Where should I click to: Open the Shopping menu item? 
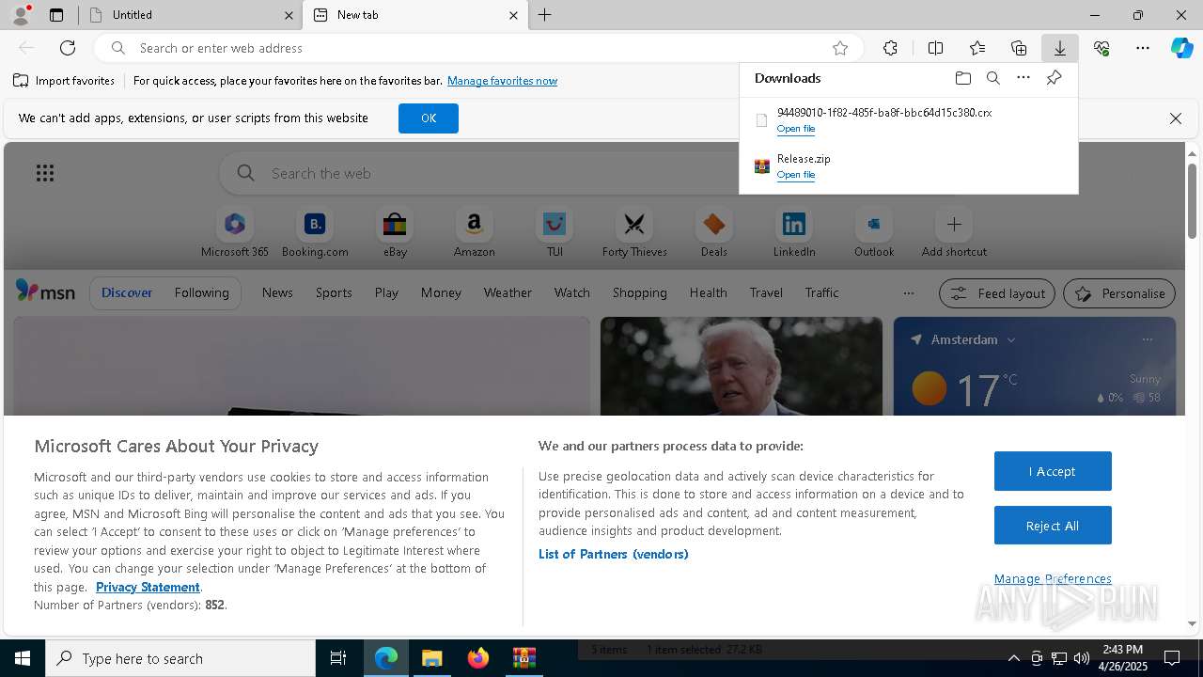639,293
